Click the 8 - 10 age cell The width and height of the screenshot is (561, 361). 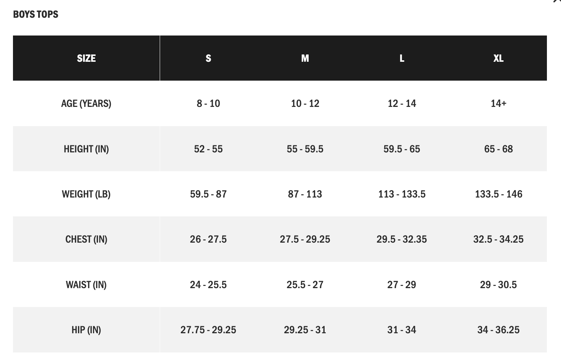[208, 103]
